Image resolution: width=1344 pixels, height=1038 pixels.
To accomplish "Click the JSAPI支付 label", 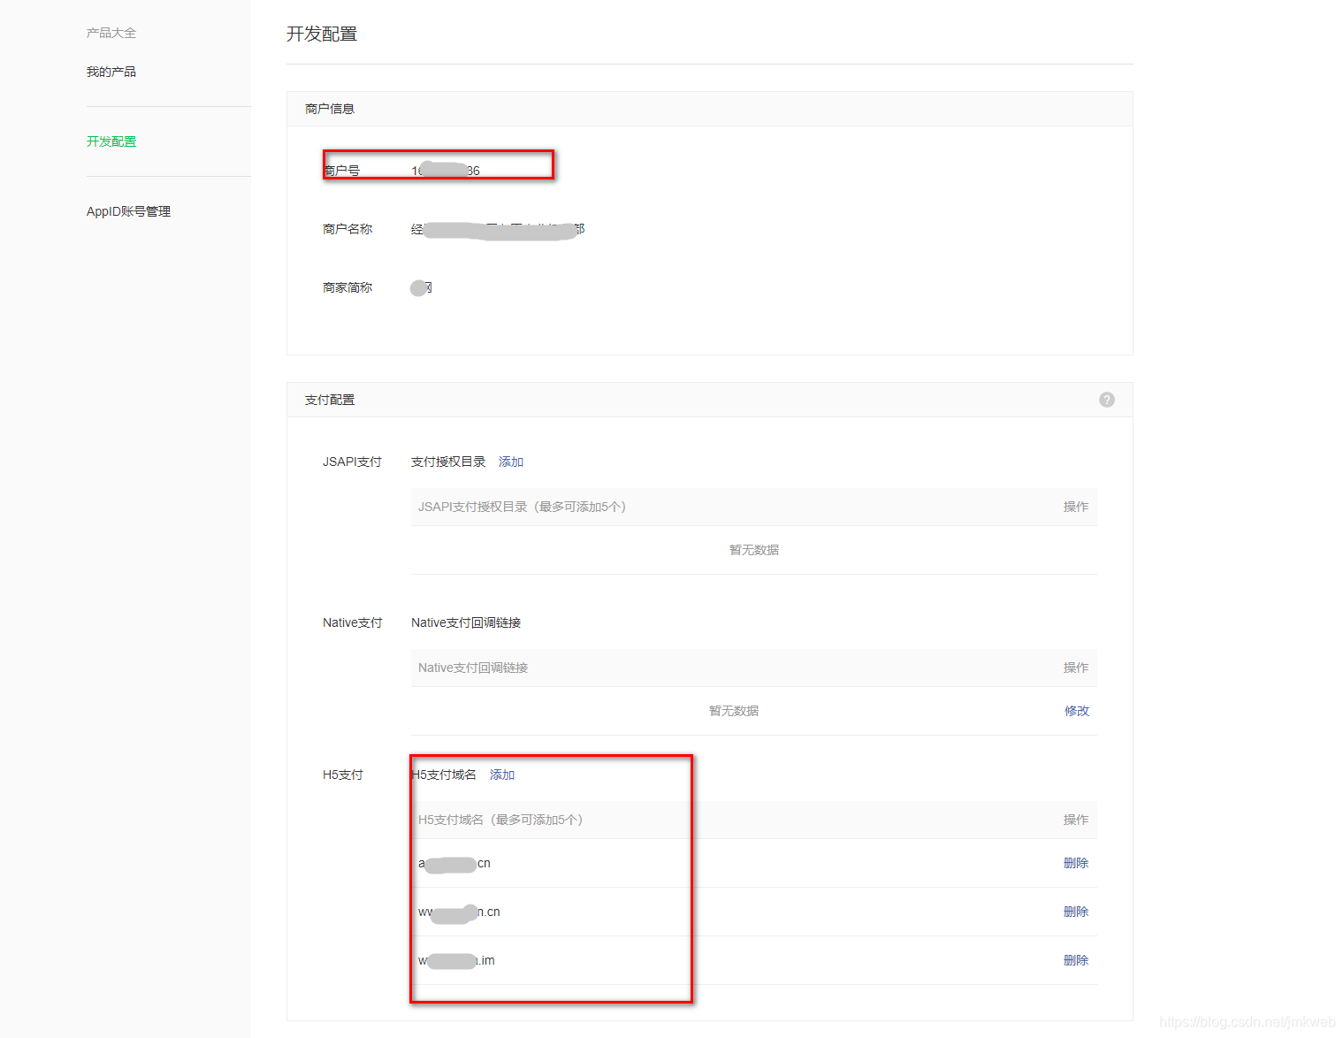I will [x=352, y=462].
